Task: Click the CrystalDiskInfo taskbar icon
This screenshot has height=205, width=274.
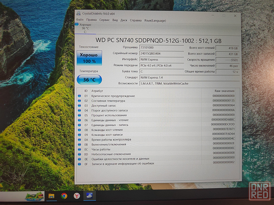Action: coord(90,196)
